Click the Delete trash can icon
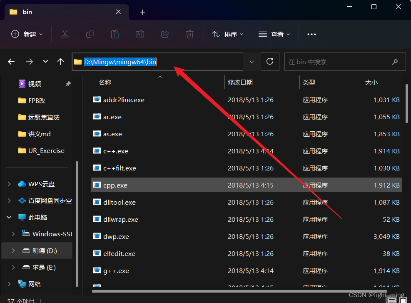The image size is (411, 303). (x=190, y=34)
